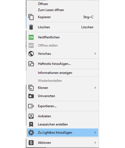
Task: Click the green ON publish icon
Action: (x=31, y=37)
